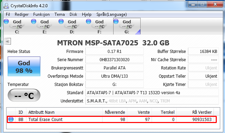Open the Språk(Language) menu
225x133 pixels.
[x=111, y=14]
